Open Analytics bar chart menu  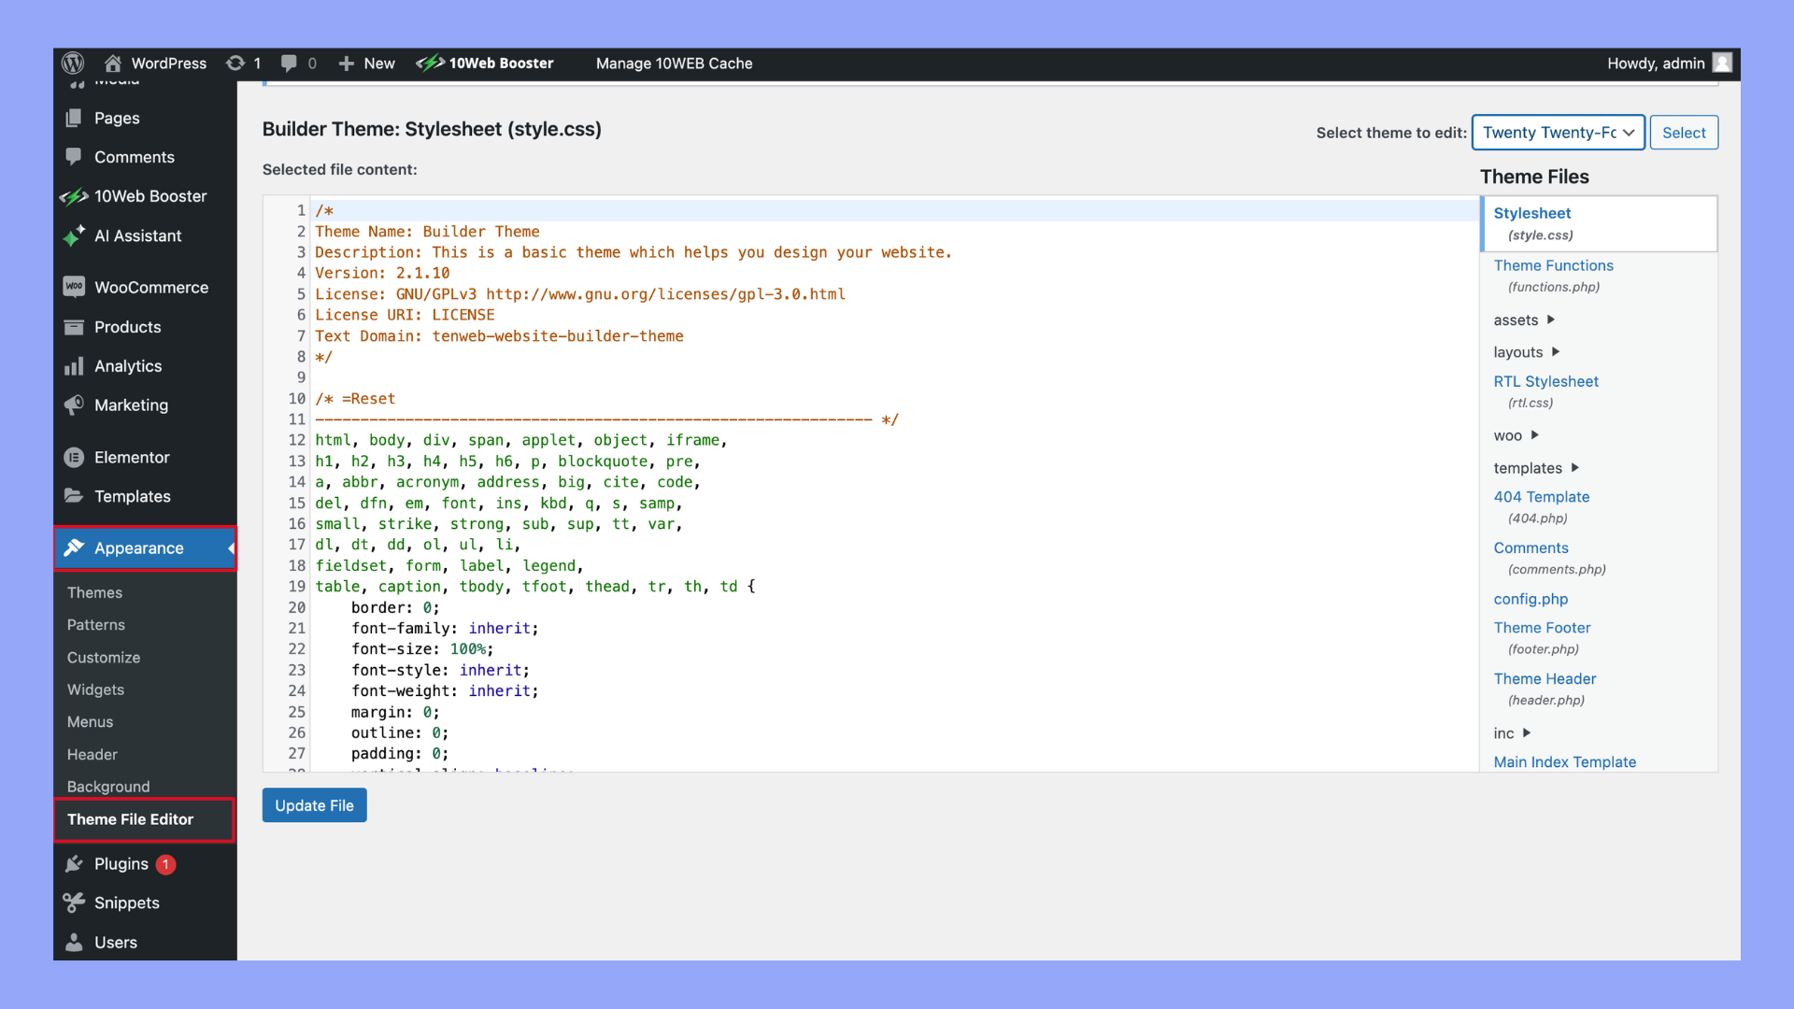pyautogui.click(x=74, y=366)
